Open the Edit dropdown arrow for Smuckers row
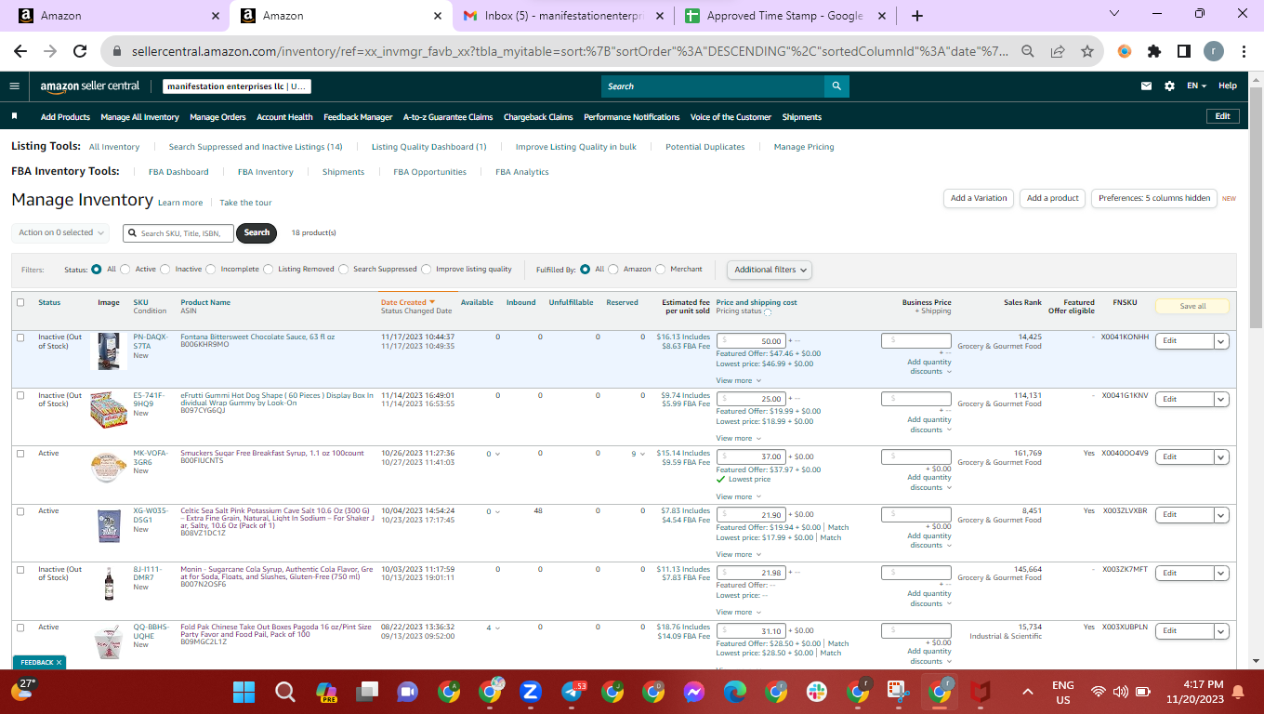The image size is (1264, 714). coord(1222,456)
